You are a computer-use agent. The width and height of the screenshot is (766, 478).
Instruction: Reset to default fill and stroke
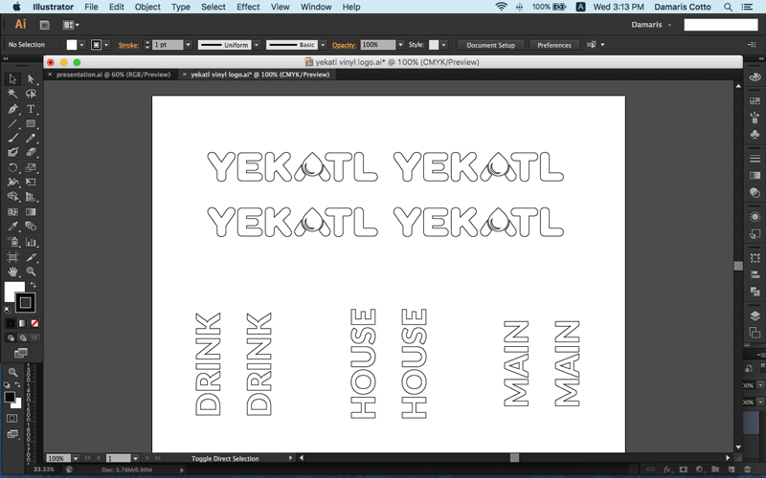coord(8,309)
